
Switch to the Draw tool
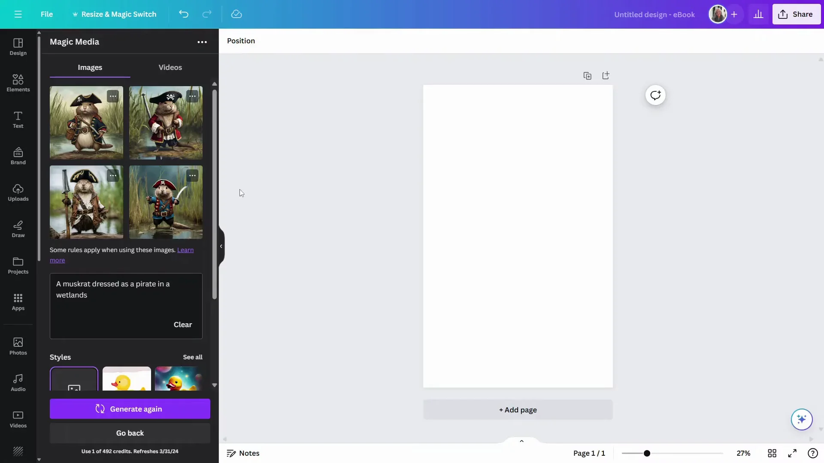point(18,229)
